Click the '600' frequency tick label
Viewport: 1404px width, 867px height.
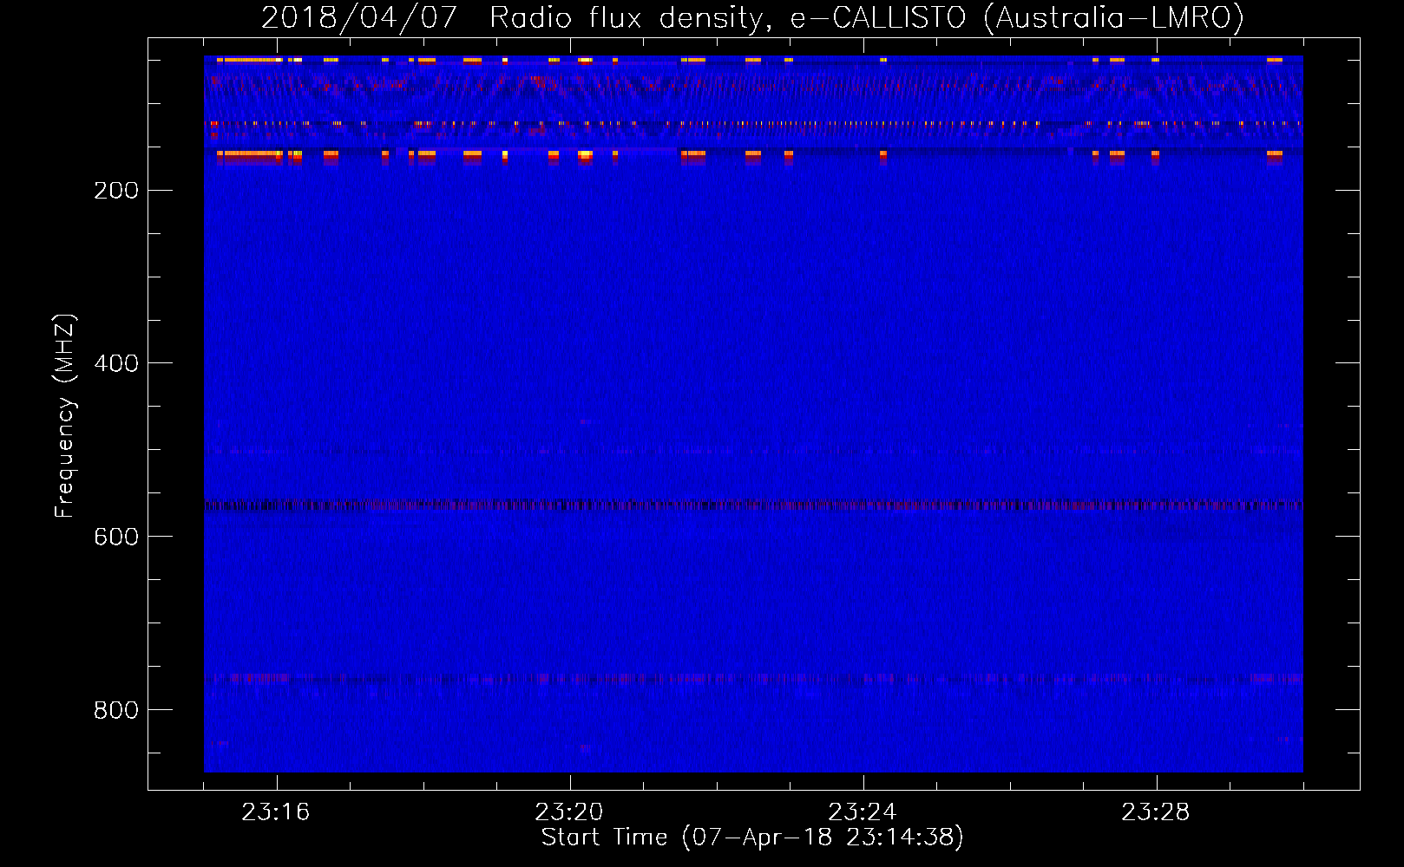pyautogui.click(x=116, y=537)
